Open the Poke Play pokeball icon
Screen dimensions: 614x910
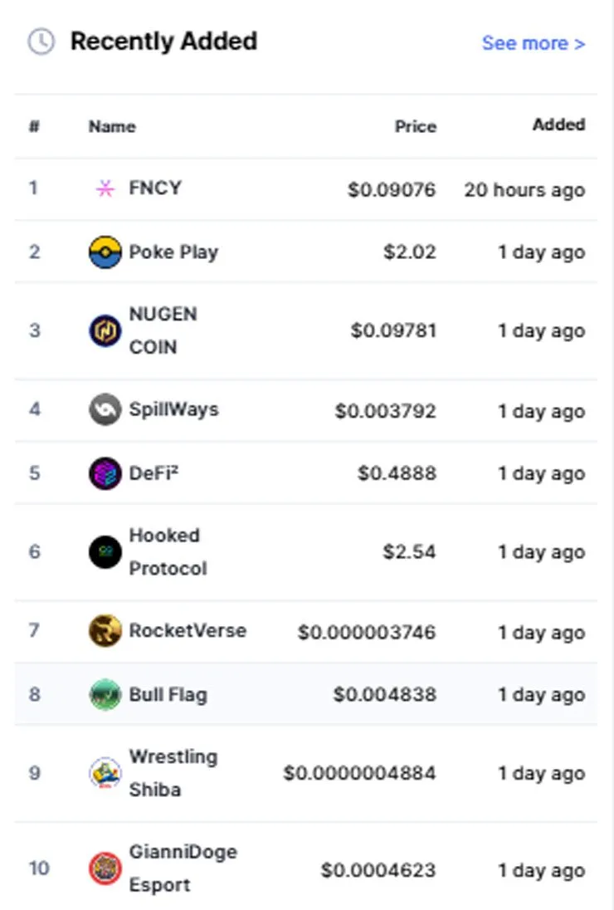click(105, 252)
